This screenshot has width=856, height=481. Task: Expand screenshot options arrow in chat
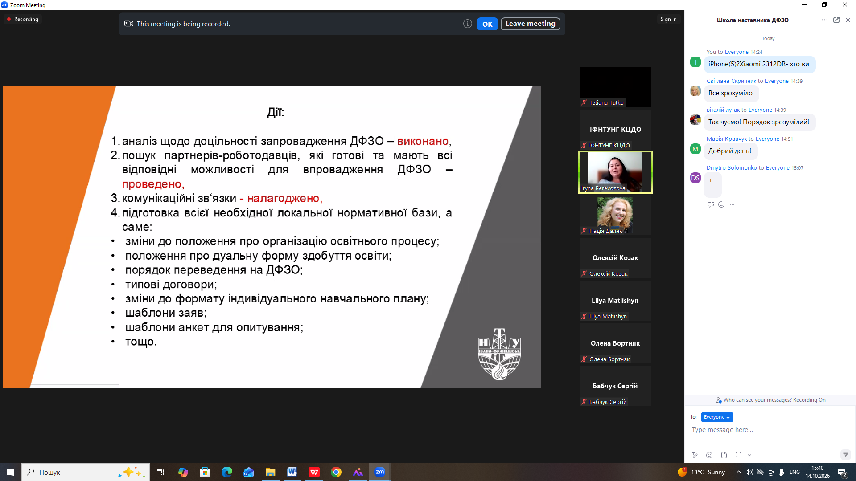click(x=749, y=455)
